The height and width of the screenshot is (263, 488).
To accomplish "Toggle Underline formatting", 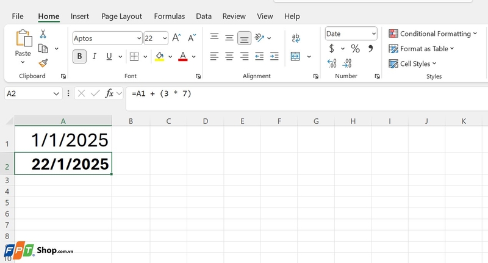I will [109, 56].
